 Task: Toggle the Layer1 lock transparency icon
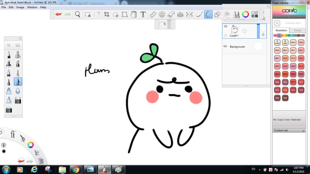pyautogui.click(x=263, y=34)
